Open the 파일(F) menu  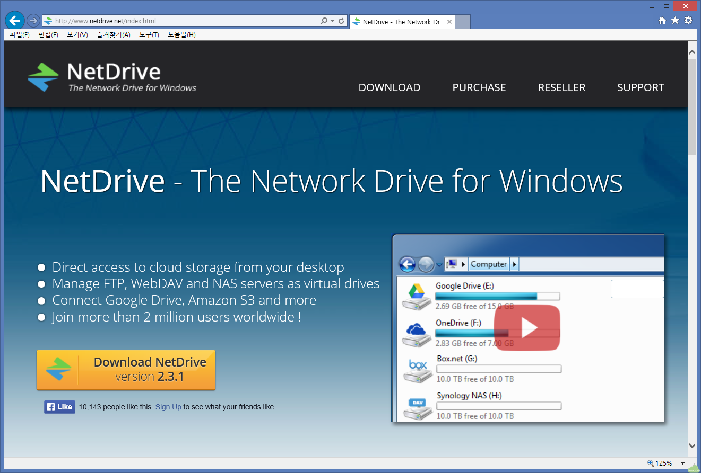click(x=20, y=35)
